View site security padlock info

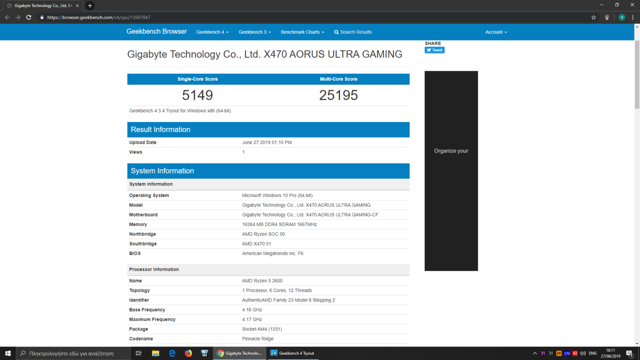tap(42, 17)
